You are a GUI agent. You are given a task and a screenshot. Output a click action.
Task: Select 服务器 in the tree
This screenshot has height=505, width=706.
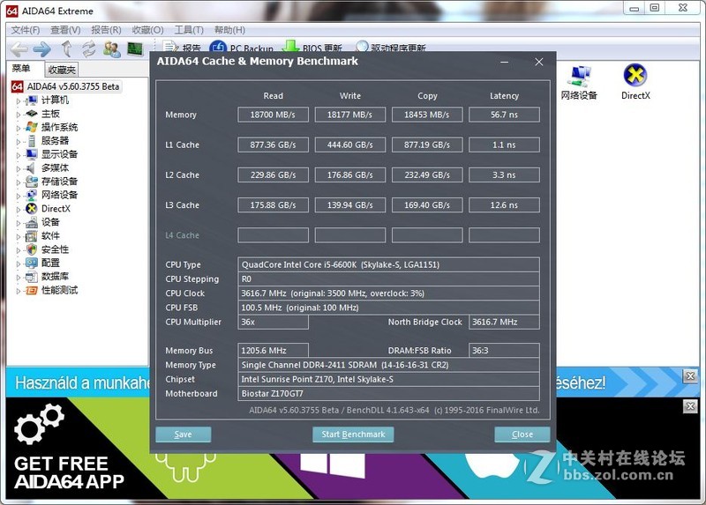point(55,141)
